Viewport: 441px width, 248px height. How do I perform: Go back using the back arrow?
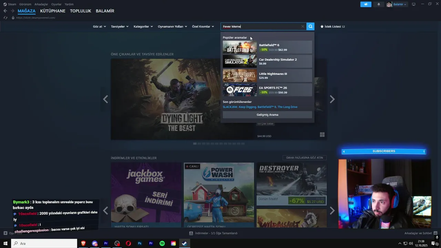(5, 11)
